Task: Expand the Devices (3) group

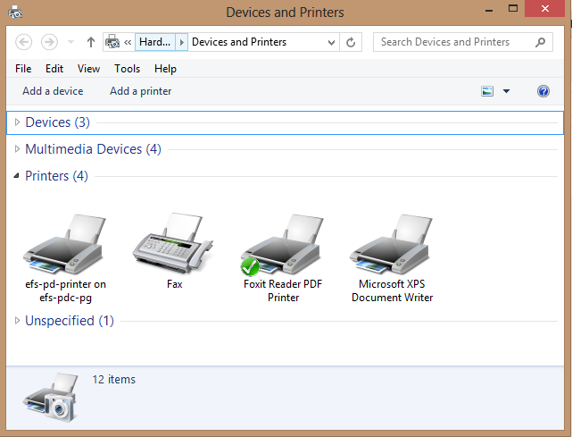Action: click(17, 122)
